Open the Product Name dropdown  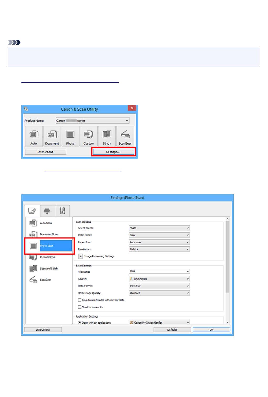point(93,121)
